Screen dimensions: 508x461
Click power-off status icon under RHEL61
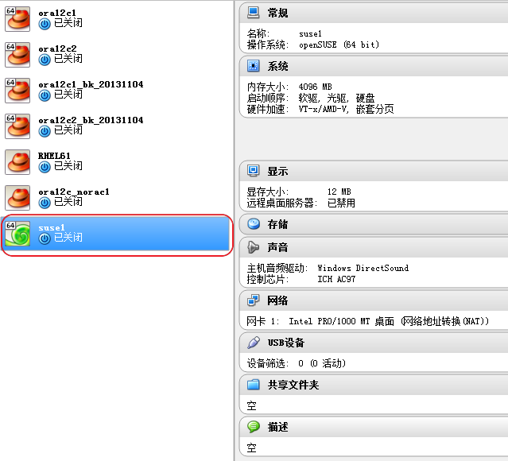(x=45, y=167)
